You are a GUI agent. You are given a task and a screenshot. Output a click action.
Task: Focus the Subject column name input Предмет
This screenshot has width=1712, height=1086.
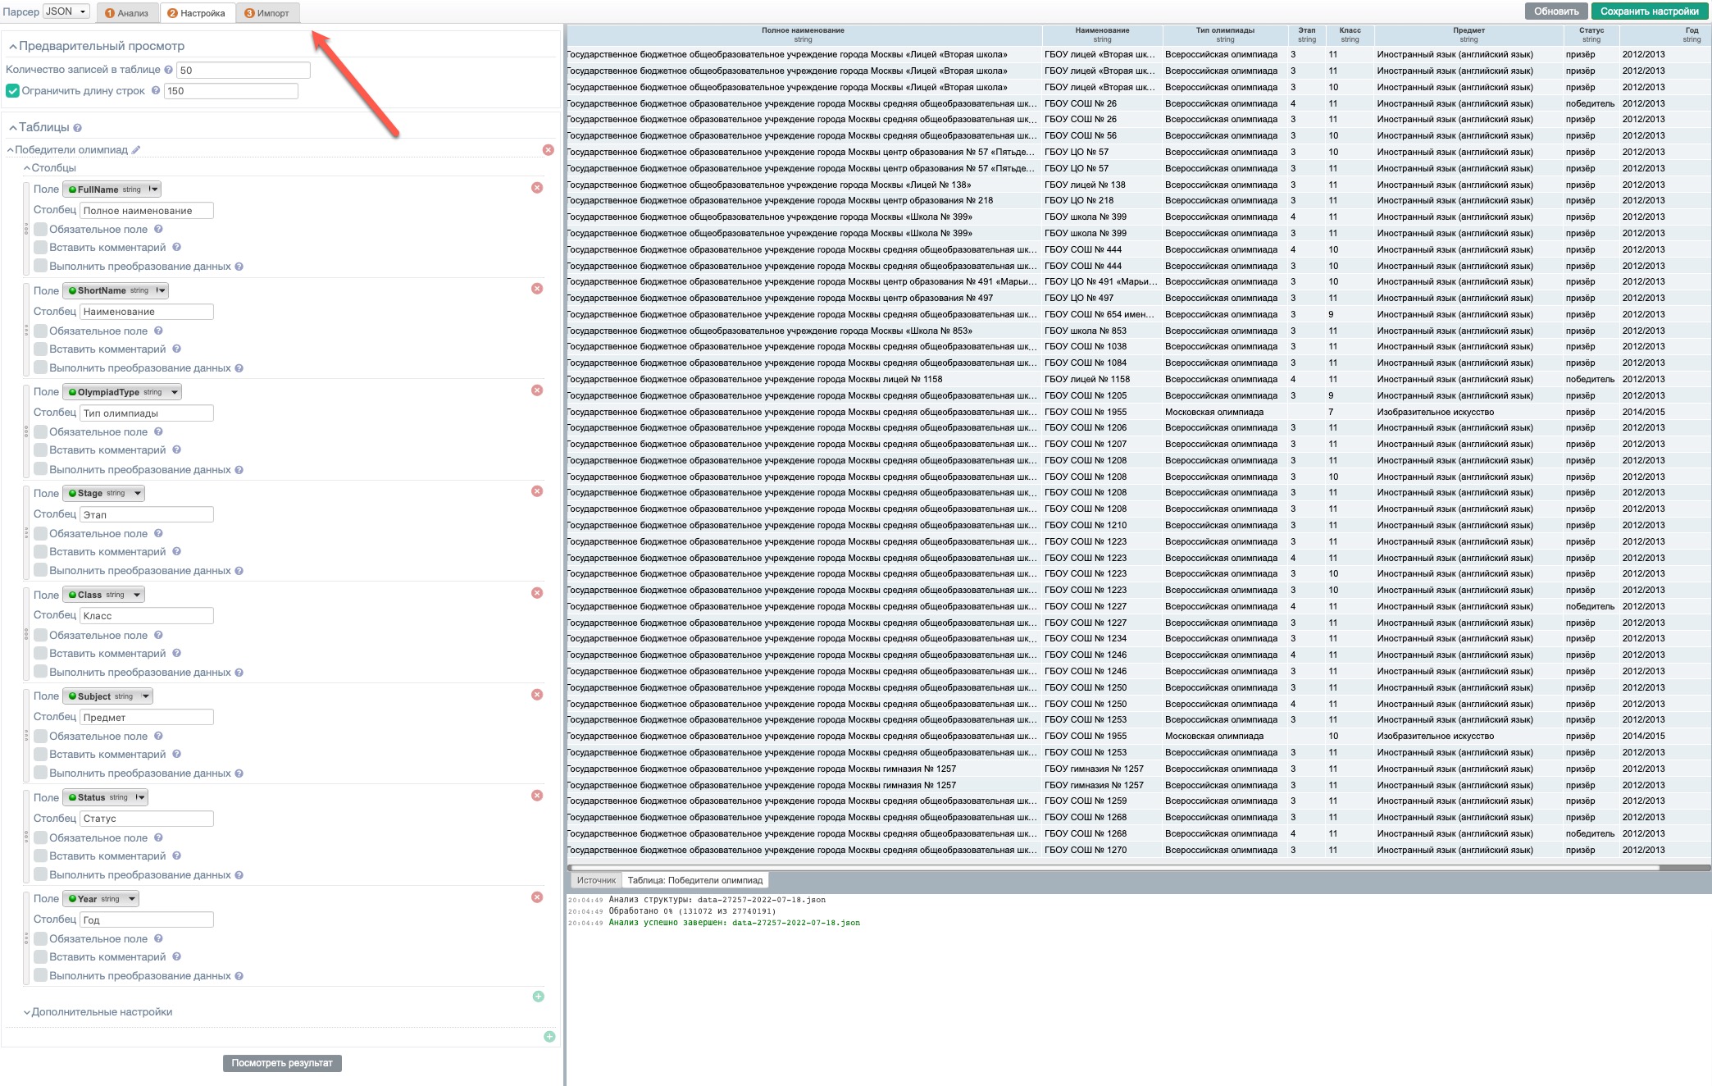(x=146, y=717)
